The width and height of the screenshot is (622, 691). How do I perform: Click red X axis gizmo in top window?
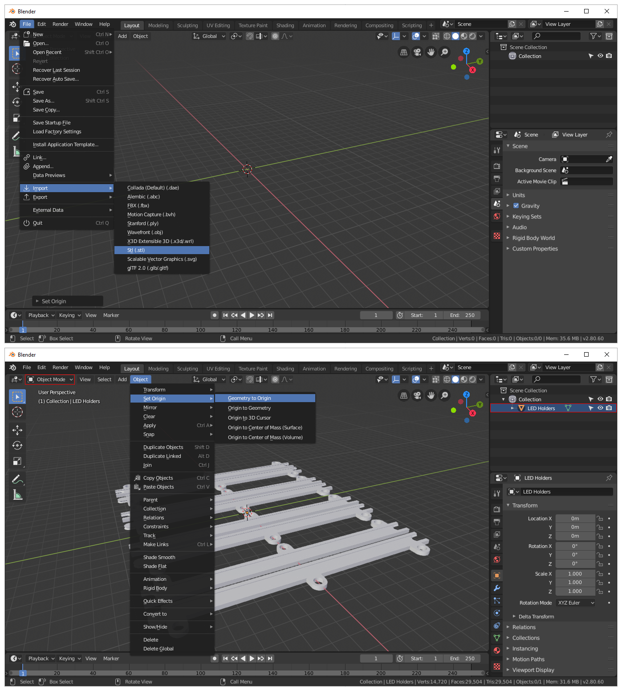[x=472, y=70]
